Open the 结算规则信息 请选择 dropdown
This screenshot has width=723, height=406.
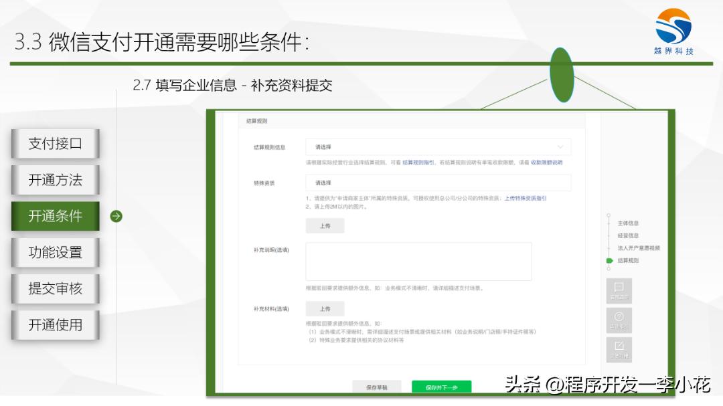[x=438, y=146]
